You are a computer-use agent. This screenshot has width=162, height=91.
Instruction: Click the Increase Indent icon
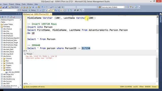click(x=78, y=10)
